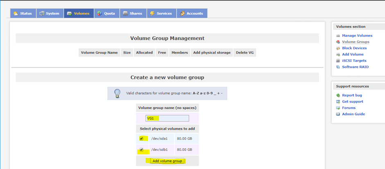
Task: Open the Status tab
Action: coord(23,13)
